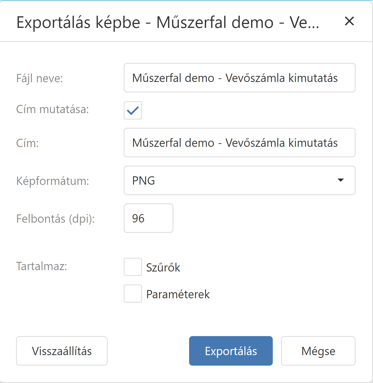Click the Fájl neve text field
This screenshot has width=373, height=383.
pos(239,78)
